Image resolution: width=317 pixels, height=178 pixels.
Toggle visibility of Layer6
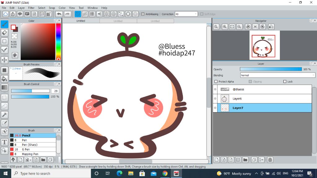click(215, 99)
